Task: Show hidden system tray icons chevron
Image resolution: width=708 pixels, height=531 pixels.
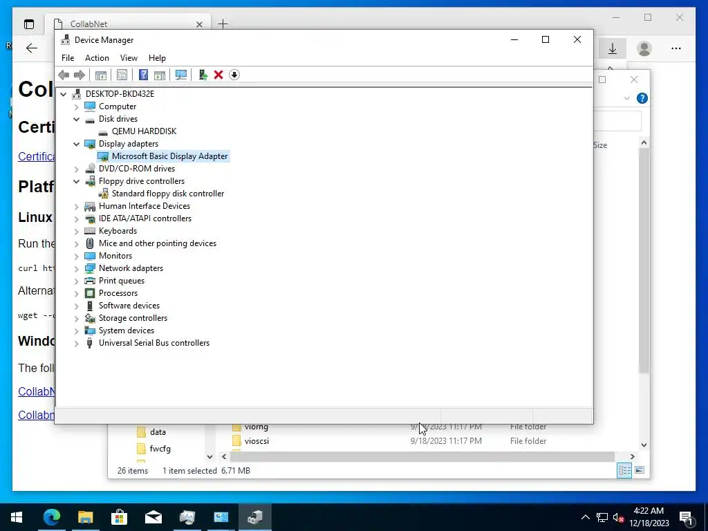Action: (x=585, y=517)
